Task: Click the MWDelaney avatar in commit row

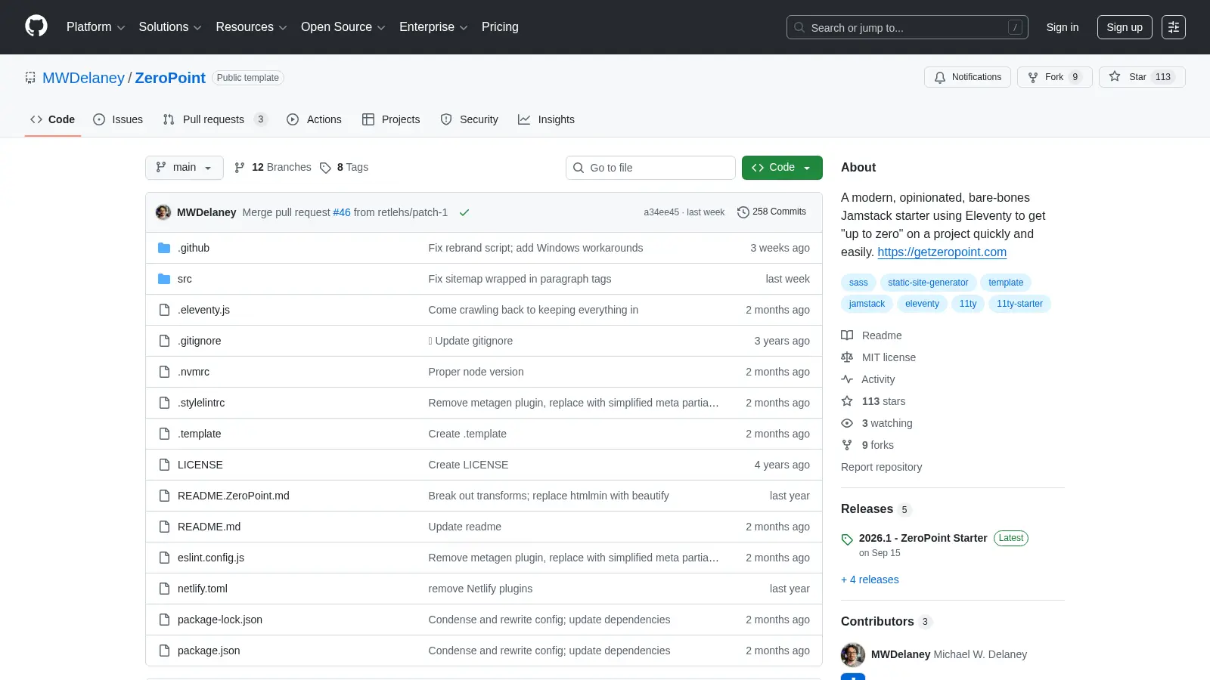Action: [163, 212]
